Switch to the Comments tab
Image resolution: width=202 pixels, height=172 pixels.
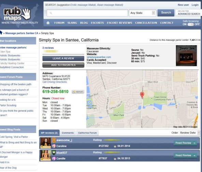pos(68,133)
